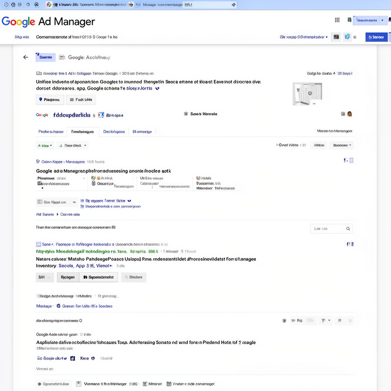Click the colorful icon left of the equals sign
The image size is (391, 391).
tap(347, 37)
